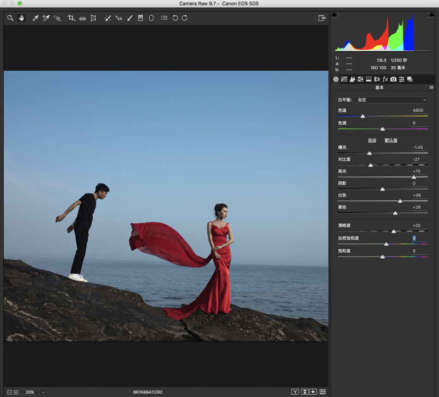Toggle highlight clipping warning in histogram
The width and height of the screenshot is (439, 397).
432,15
